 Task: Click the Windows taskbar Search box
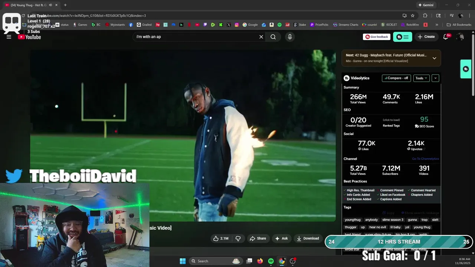[216, 261]
